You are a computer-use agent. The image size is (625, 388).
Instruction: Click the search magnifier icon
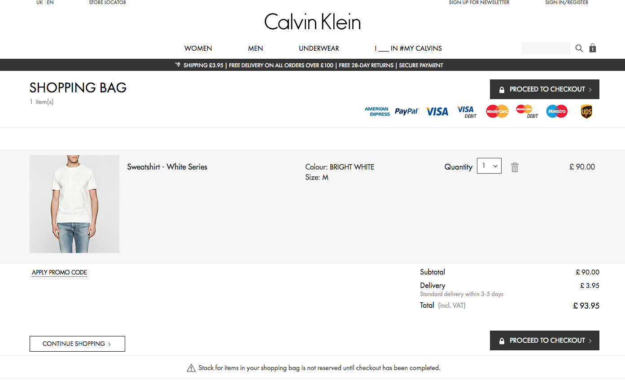(579, 48)
